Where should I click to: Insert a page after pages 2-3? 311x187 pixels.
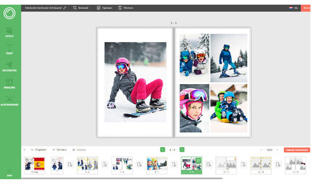105,165
